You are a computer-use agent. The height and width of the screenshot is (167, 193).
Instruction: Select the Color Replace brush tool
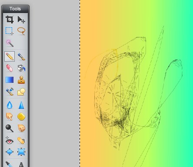[10, 92]
